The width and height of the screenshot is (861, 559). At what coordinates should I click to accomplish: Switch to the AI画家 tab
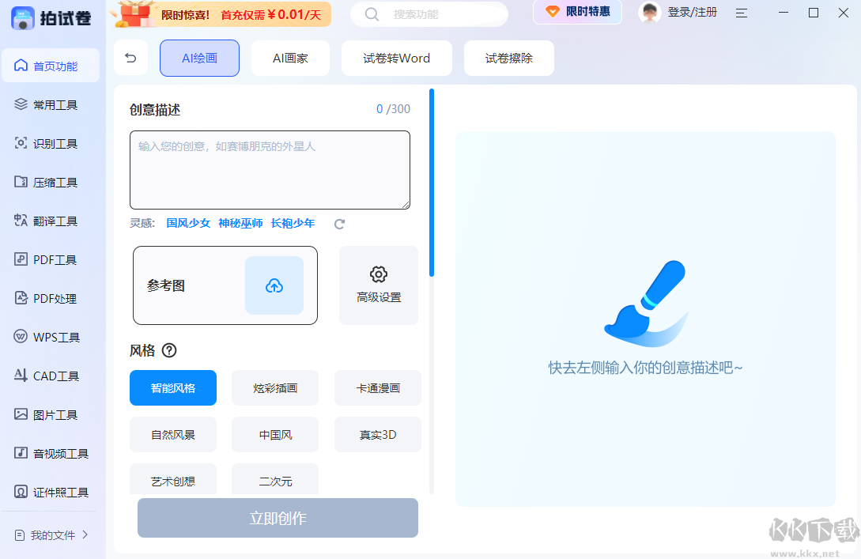[290, 58]
